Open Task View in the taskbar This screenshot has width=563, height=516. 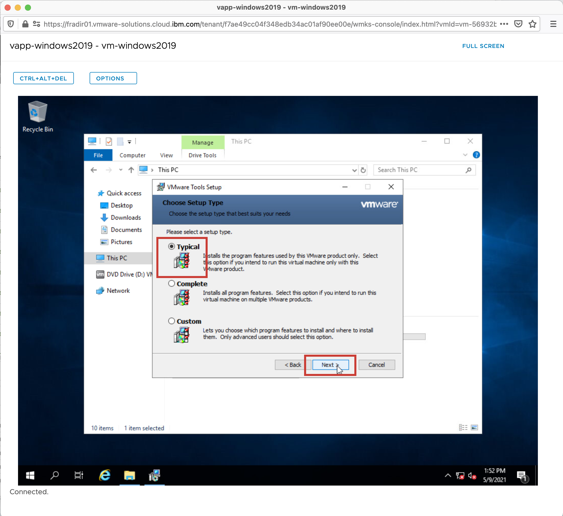[79, 475]
